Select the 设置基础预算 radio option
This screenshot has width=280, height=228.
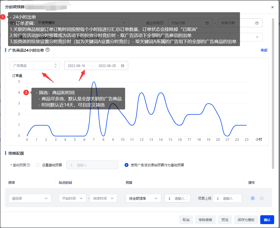tap(38, 165)
